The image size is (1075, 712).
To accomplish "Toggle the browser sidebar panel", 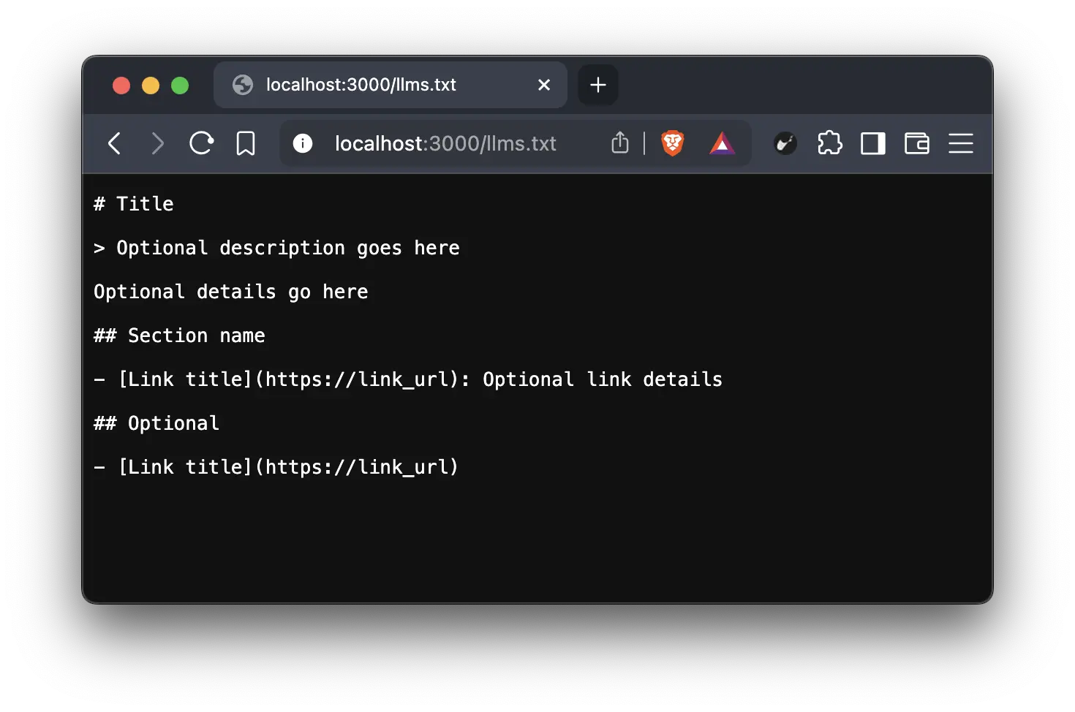I will pos(873,143).
